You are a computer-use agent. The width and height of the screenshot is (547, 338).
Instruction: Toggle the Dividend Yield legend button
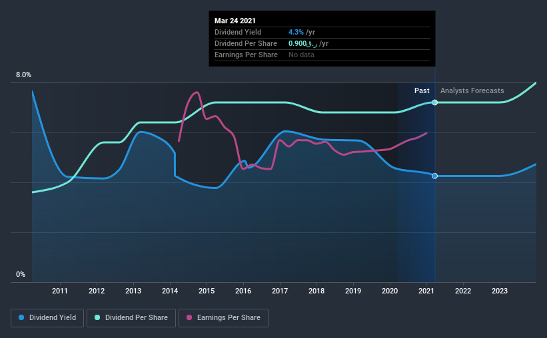tap(47, 318)
